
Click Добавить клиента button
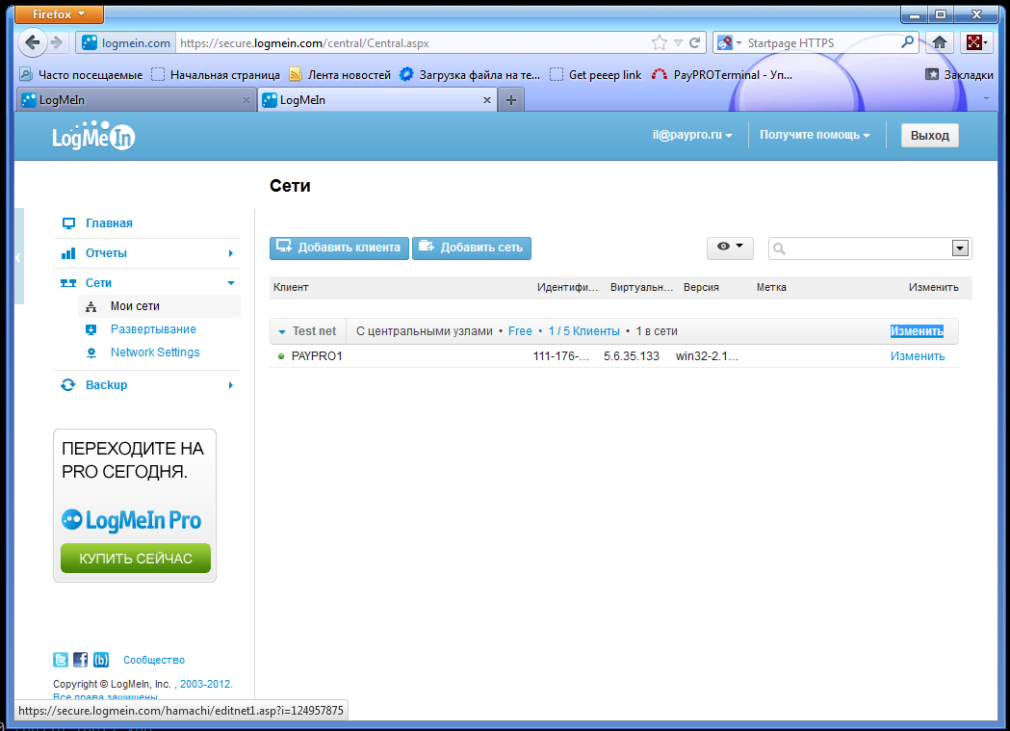tap(339, 248)
